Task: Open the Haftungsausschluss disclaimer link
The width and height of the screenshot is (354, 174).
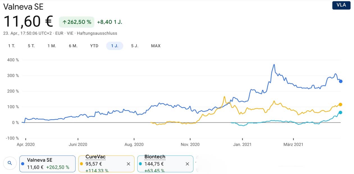Action: coord(97,33)
